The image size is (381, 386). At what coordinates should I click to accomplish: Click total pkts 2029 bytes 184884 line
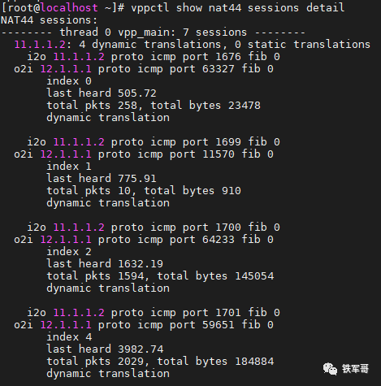pos(160,362)
